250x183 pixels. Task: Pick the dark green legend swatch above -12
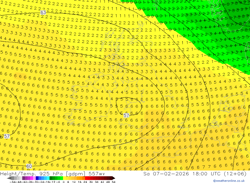(x=51, y=178)
